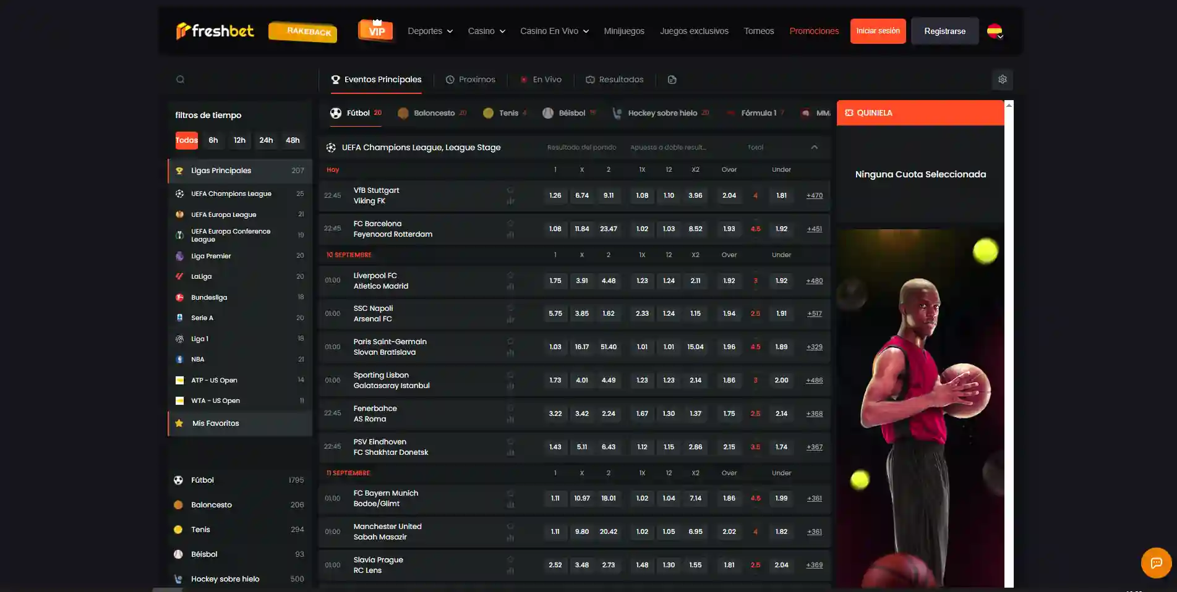Screen dimensions: 1177x592
Task: Open the Spanish flag language selector
Action: [995, 31]
